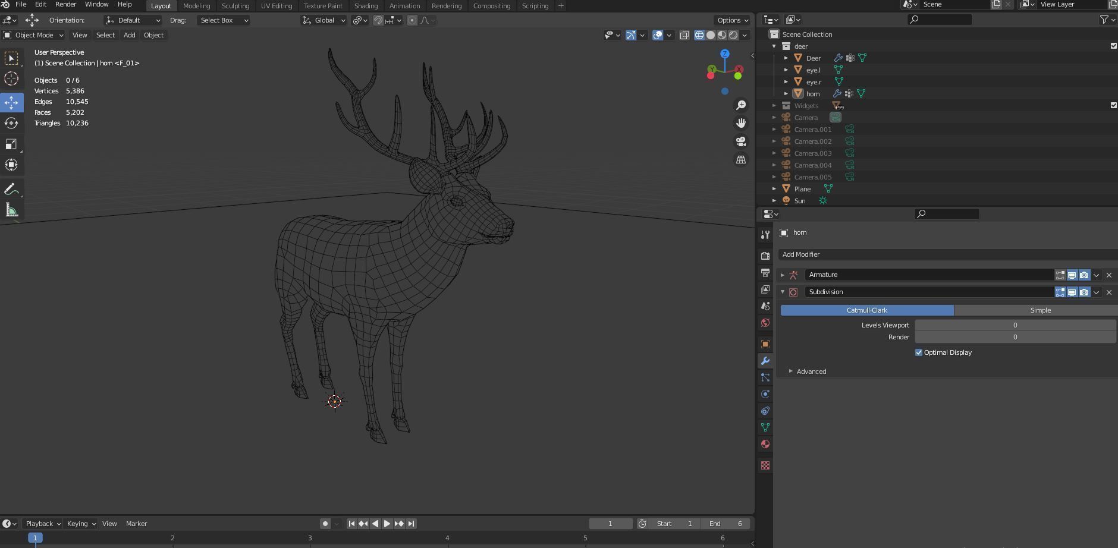Enable wireframe viewport shading
Screen dimensions: 1118x548
(x=699, y=35)
